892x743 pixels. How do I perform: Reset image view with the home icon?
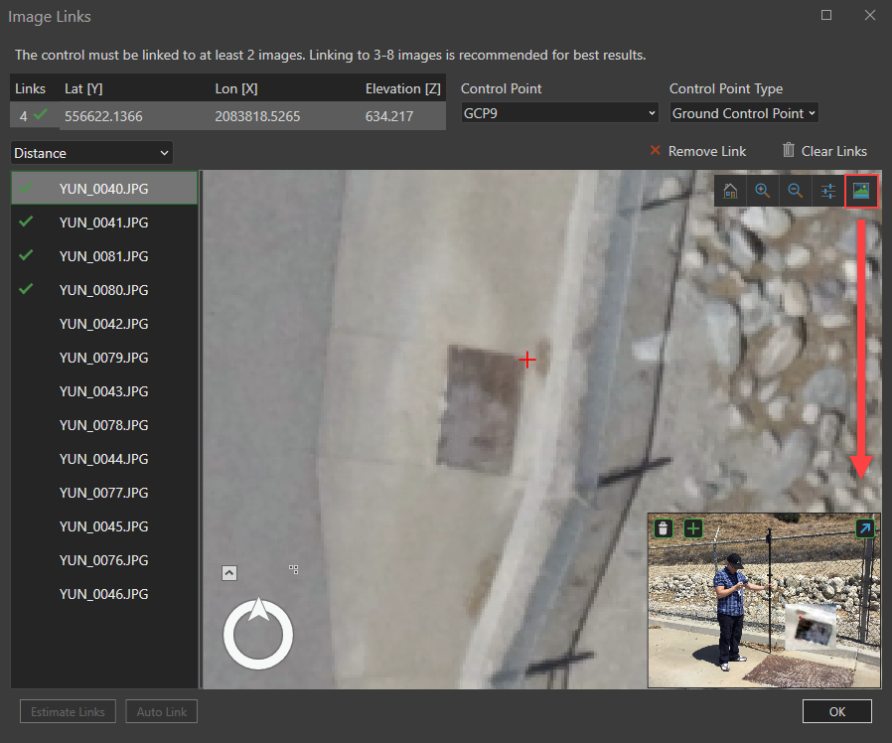(x=730, y=192)
